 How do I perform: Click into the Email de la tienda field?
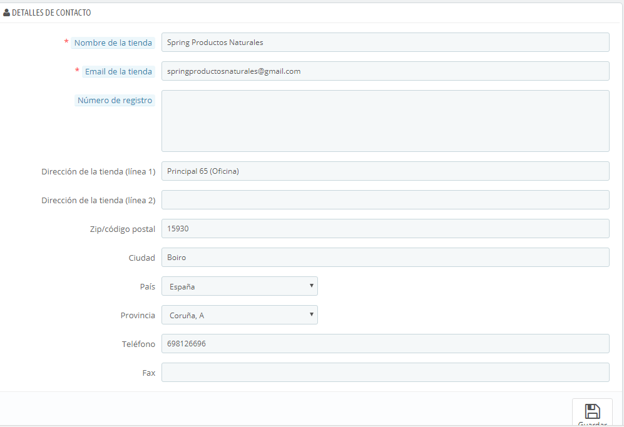(x=385, y=71)
